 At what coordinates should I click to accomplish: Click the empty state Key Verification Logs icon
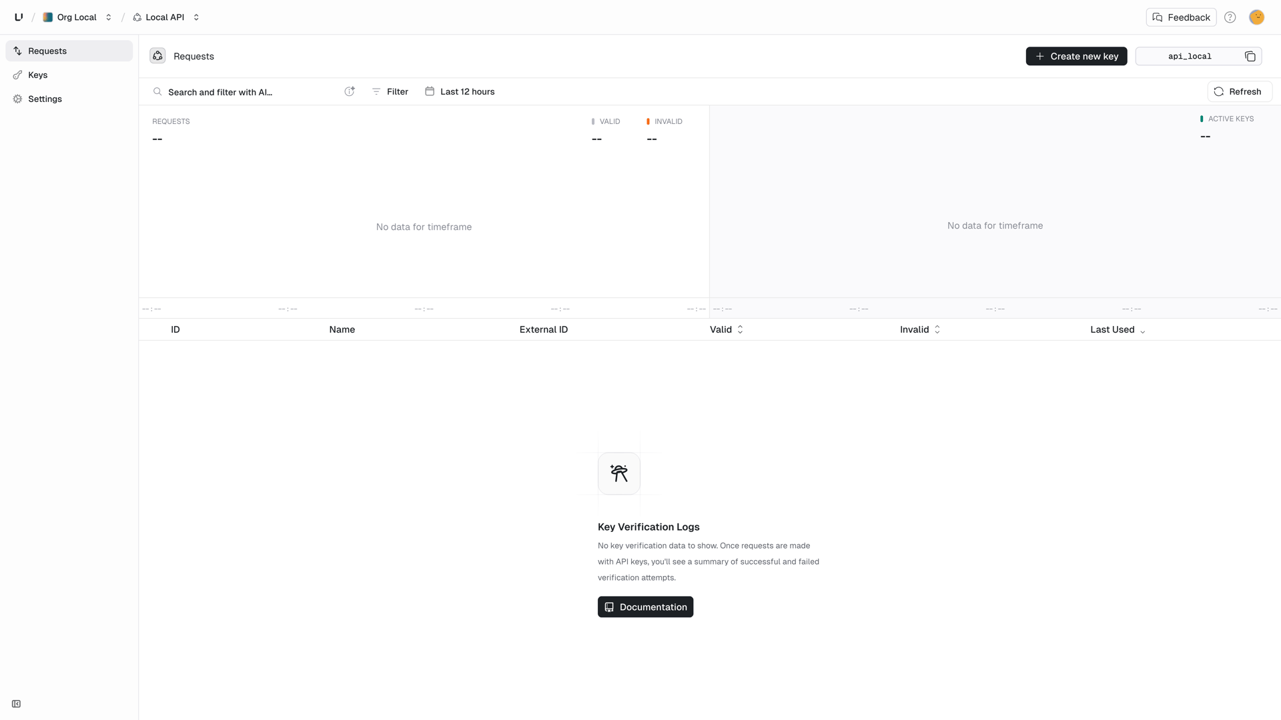tap(619, 473)
